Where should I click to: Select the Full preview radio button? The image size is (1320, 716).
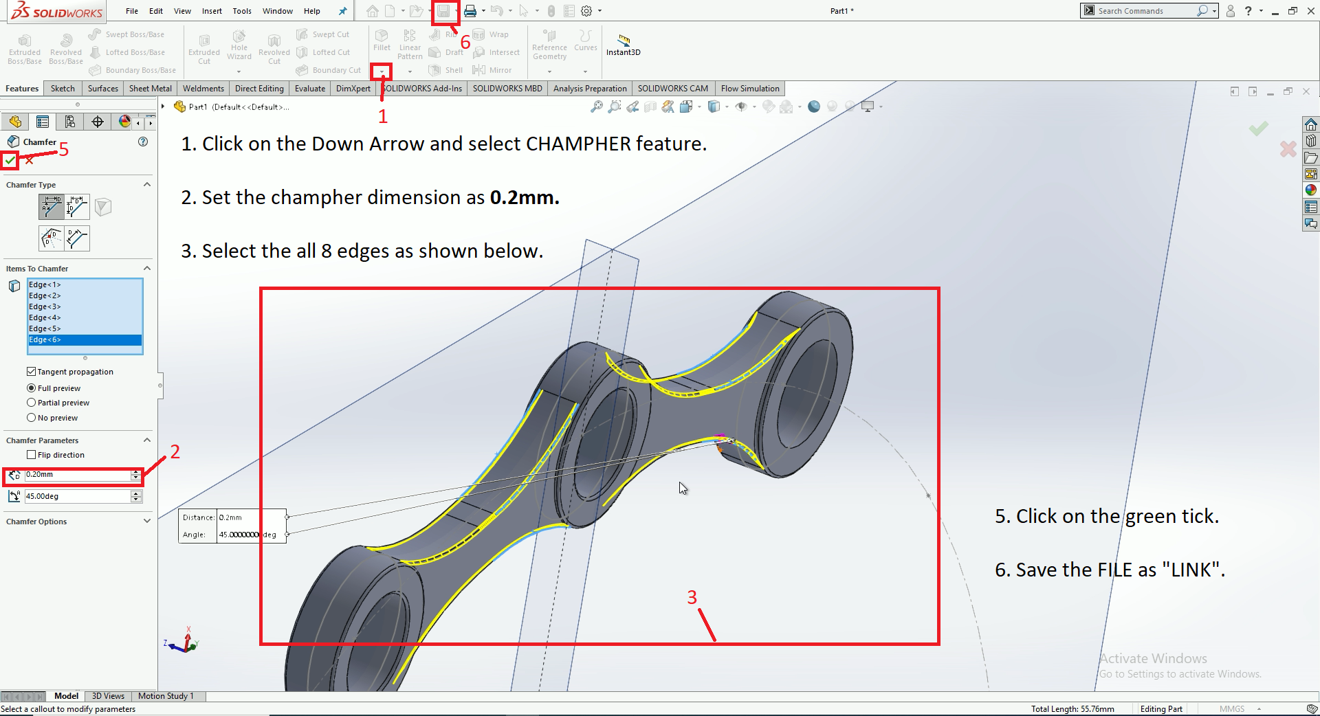[x=31, y=388]
